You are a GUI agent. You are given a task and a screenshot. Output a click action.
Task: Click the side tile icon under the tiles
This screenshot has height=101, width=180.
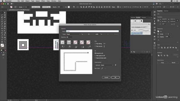tap(70, 47)
